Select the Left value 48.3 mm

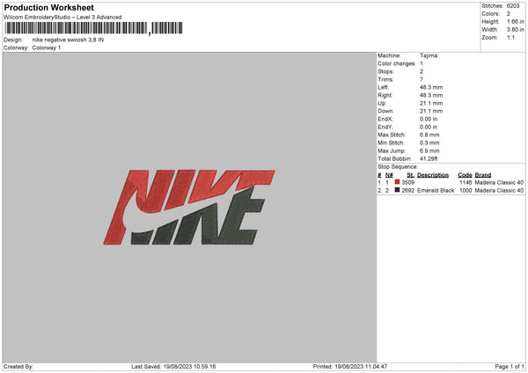pos(431,87)
